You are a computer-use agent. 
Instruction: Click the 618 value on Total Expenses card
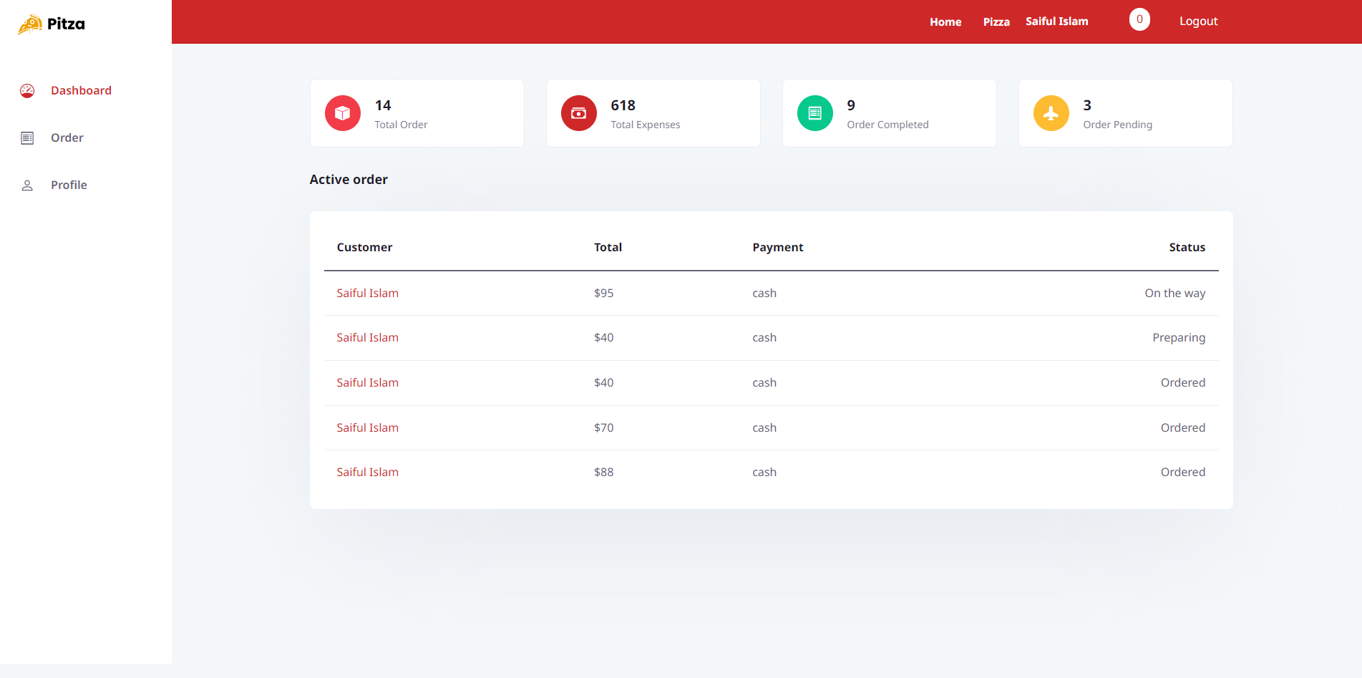[623, 105]
